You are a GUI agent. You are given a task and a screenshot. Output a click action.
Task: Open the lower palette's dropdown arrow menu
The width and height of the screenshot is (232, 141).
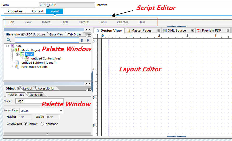pos(86,84)
